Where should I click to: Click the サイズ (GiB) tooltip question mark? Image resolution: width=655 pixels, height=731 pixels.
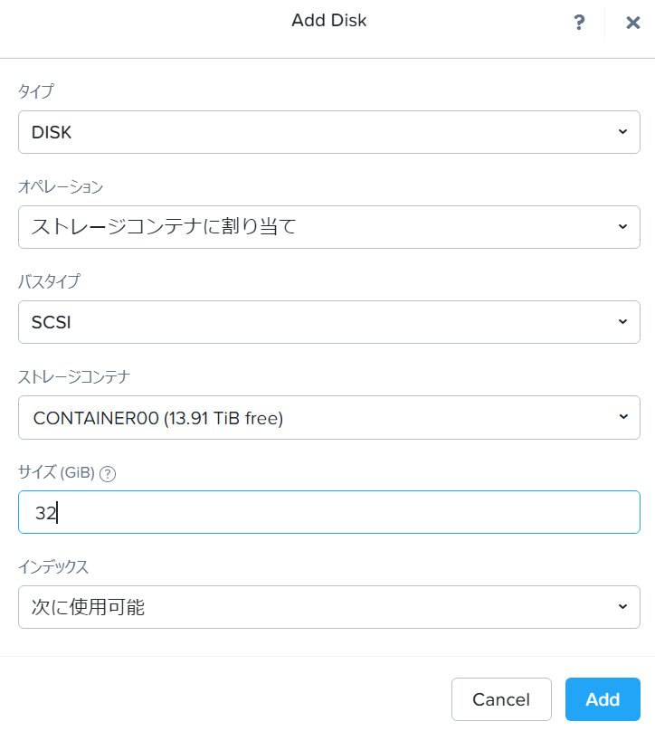106,471
